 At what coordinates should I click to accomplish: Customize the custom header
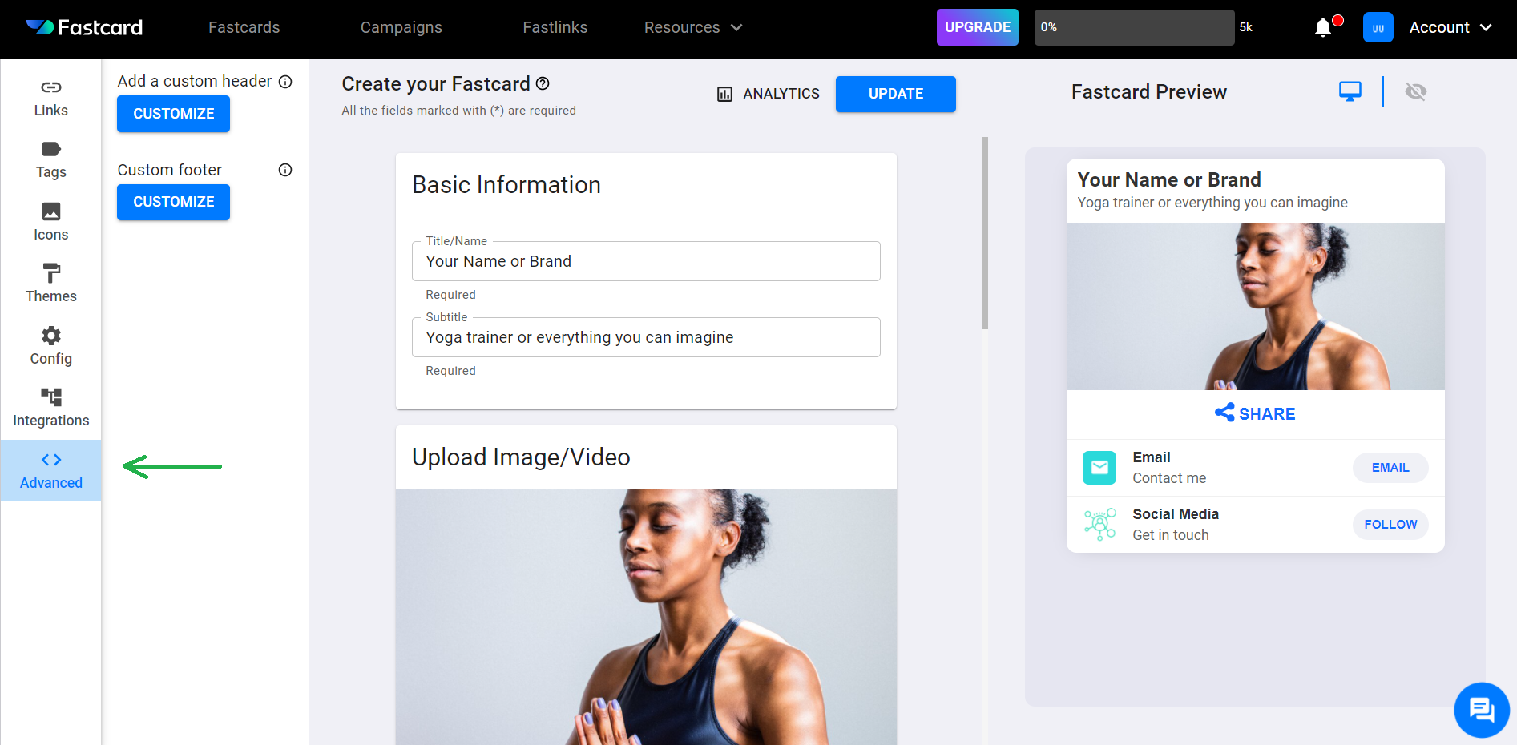(x=173, y=114)
